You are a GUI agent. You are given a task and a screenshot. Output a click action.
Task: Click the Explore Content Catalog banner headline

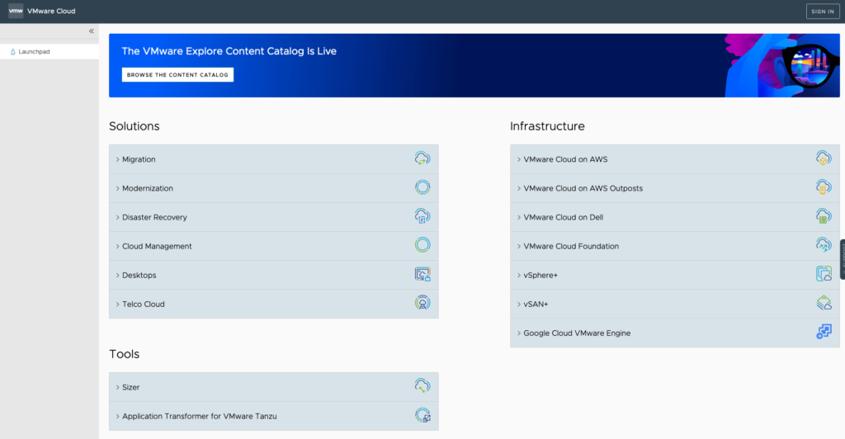(229, 51)
